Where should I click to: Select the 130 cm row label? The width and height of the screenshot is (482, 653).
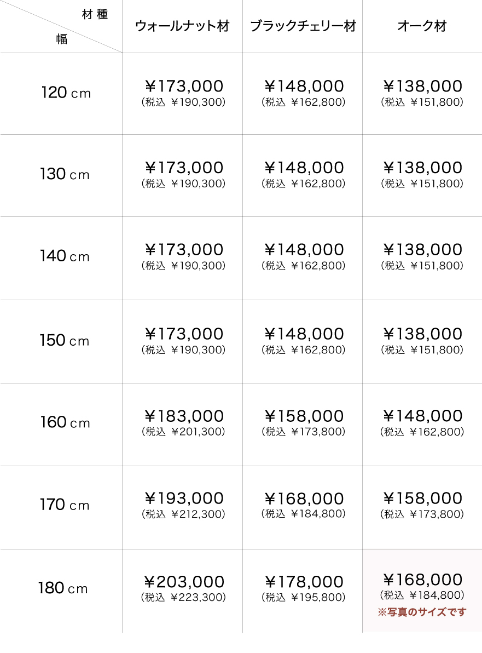click(65, 175)
